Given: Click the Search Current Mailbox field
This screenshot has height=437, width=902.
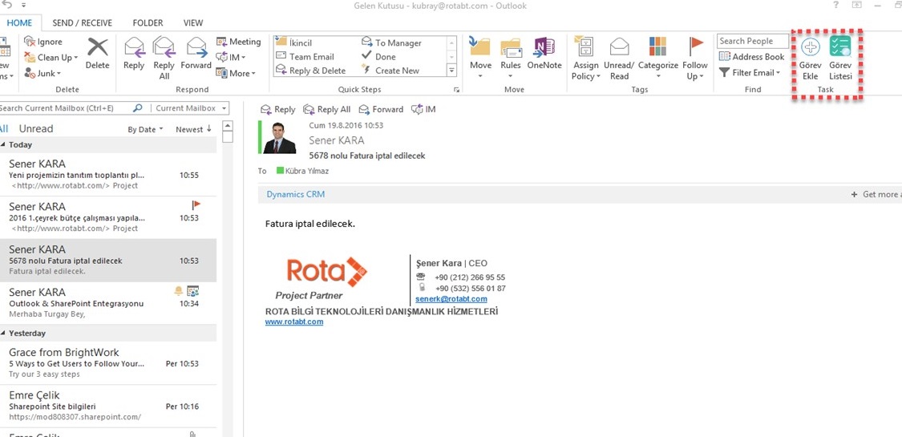Looking at the screenshot, I should [x=64, y=108].
